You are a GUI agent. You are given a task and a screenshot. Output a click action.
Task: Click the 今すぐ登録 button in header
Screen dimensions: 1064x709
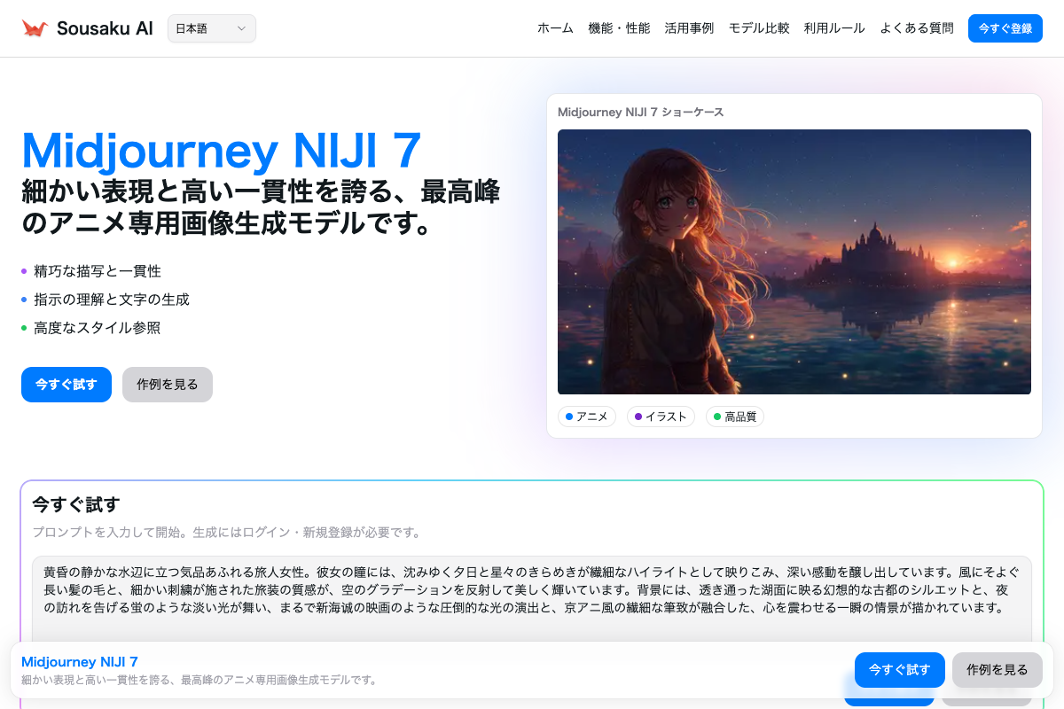[1005, 28]
